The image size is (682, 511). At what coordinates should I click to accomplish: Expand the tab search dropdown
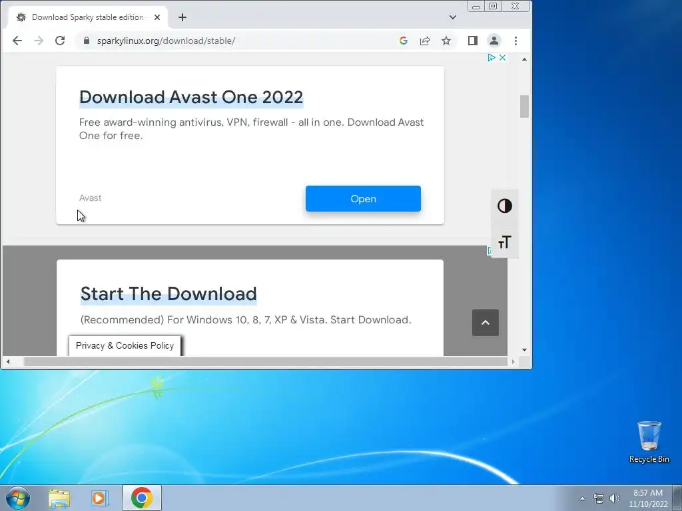(453, 17)
